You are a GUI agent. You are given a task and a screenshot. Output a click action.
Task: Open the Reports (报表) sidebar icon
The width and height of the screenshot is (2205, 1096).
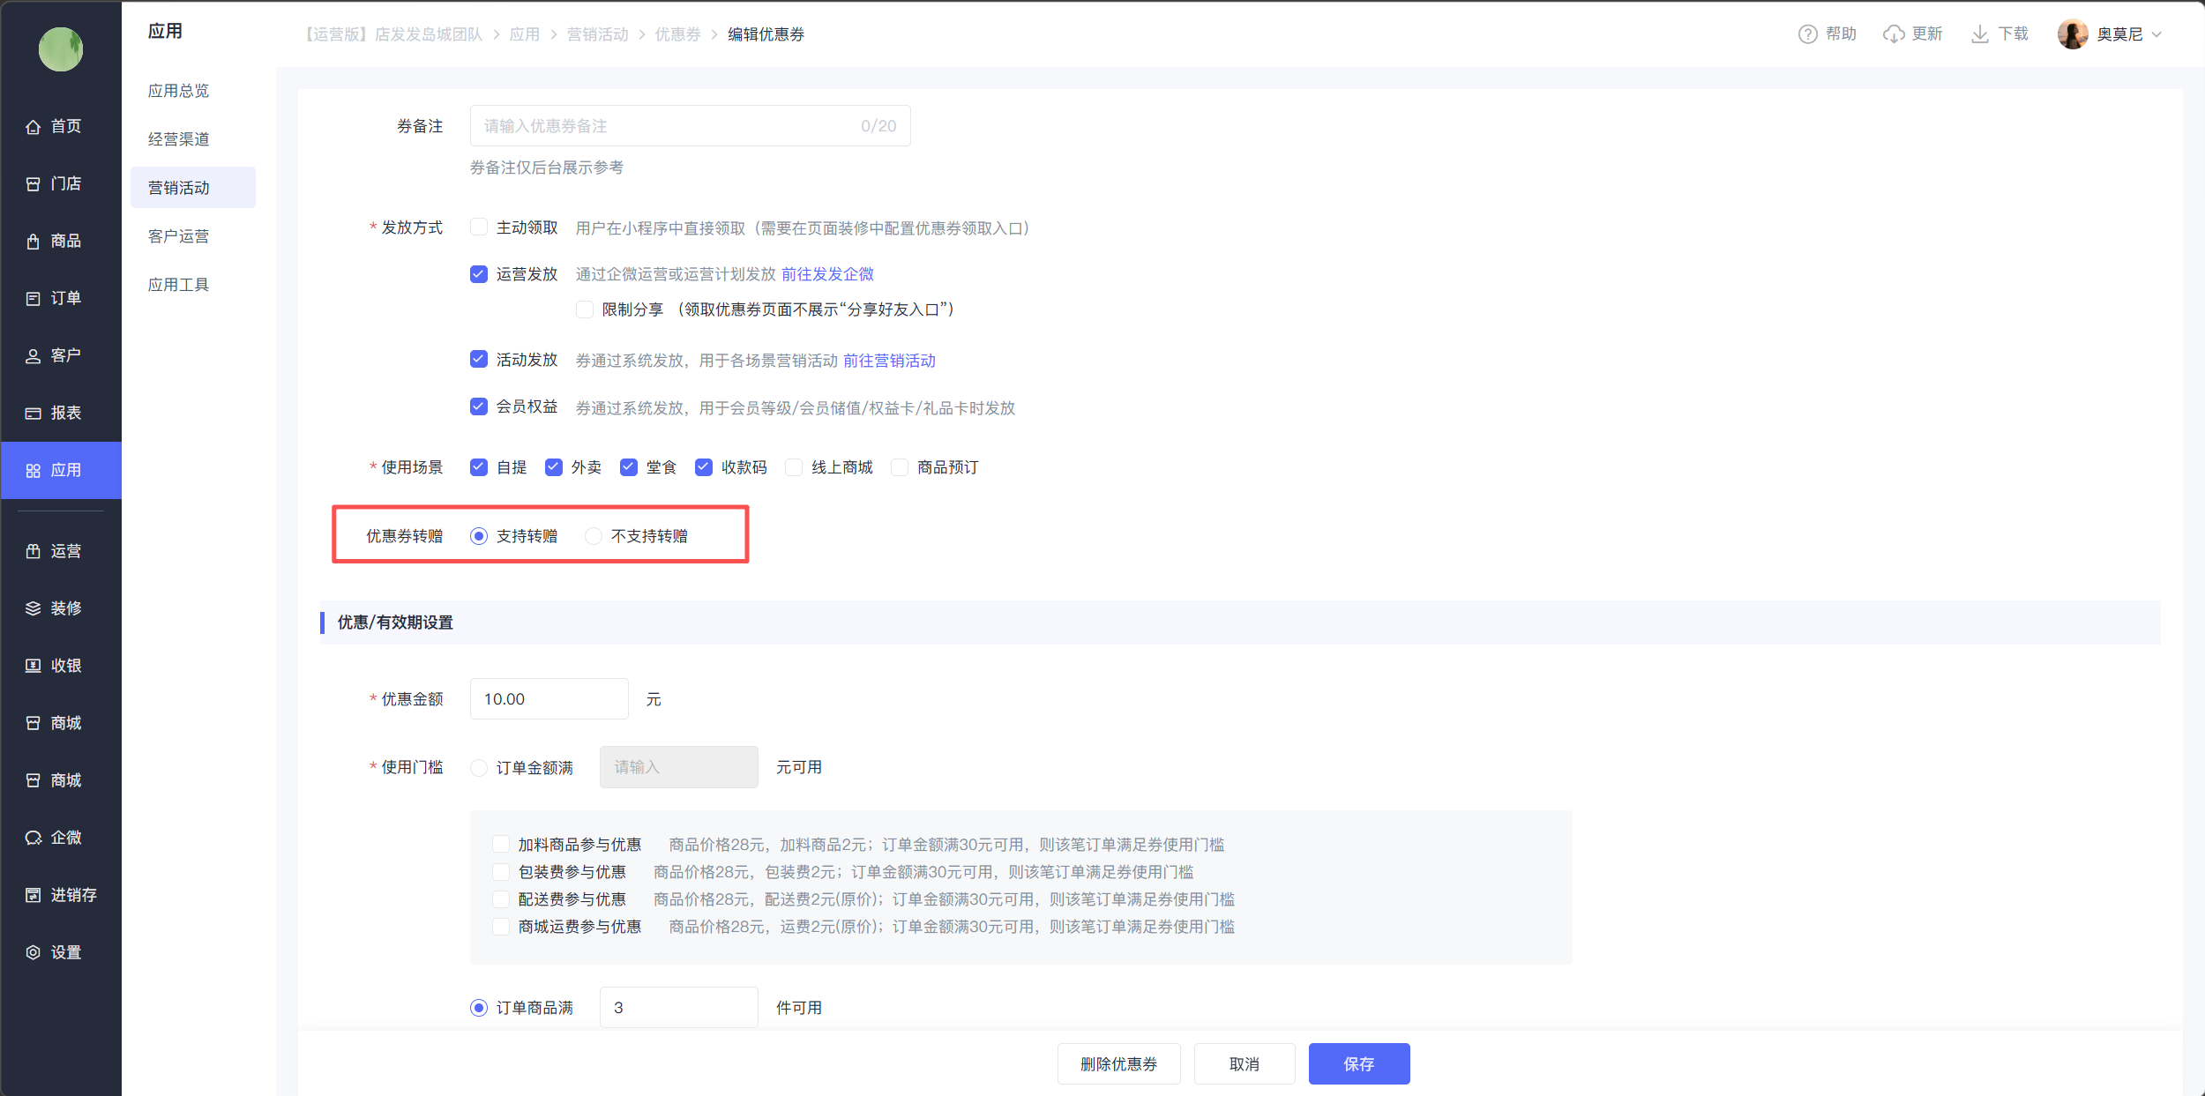34,414
